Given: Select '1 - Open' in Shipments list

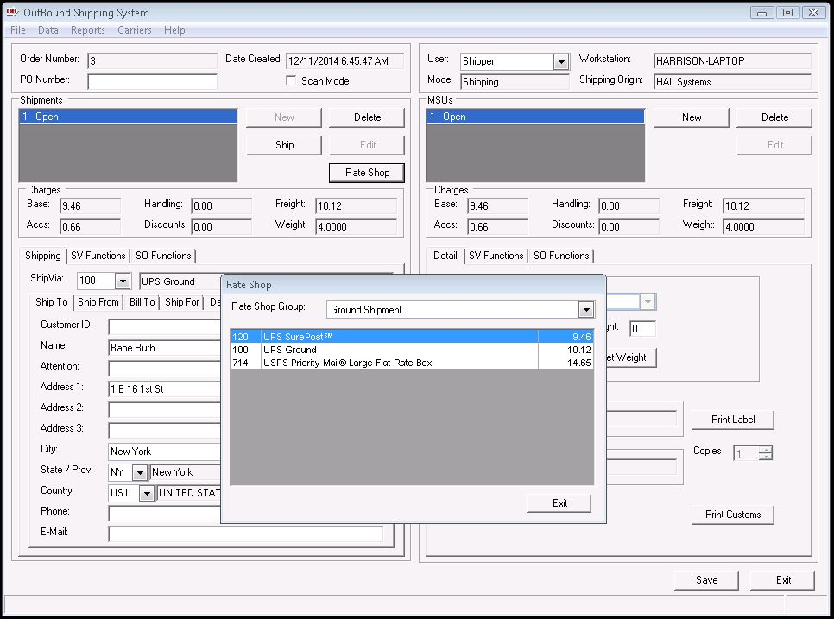Looking at the screenshot, I should [x=128, y=117].
